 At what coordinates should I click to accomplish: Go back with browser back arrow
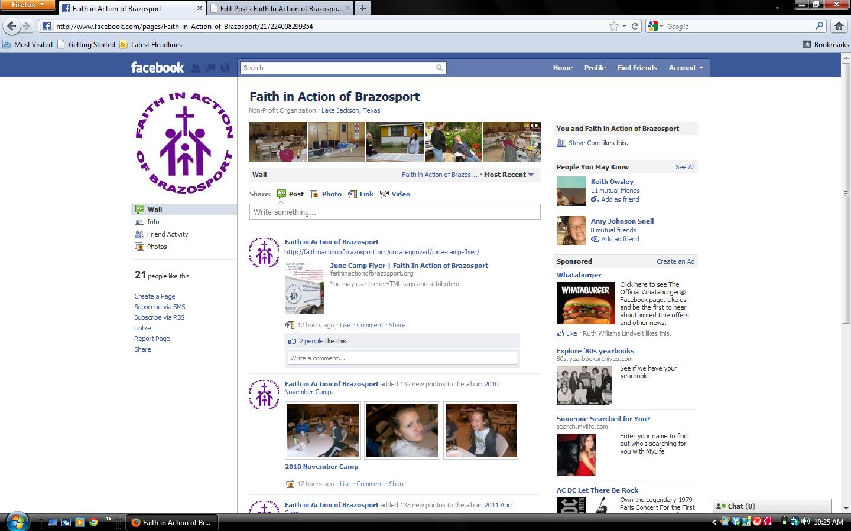11,26
